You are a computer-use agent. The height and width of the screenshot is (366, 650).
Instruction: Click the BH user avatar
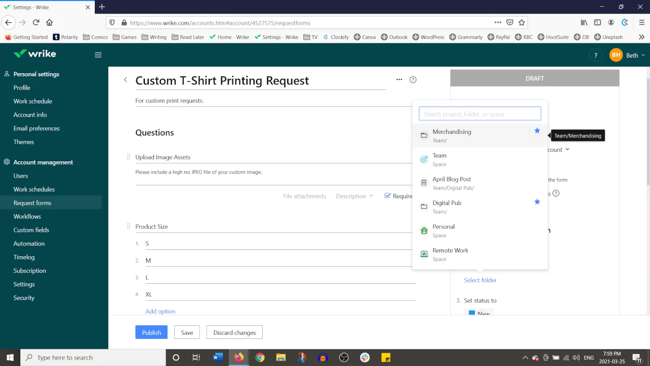(x=616, y=55)
